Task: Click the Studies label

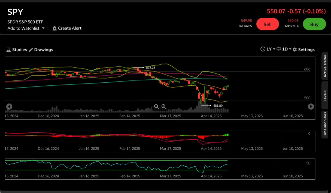Action: click(20, 50)
